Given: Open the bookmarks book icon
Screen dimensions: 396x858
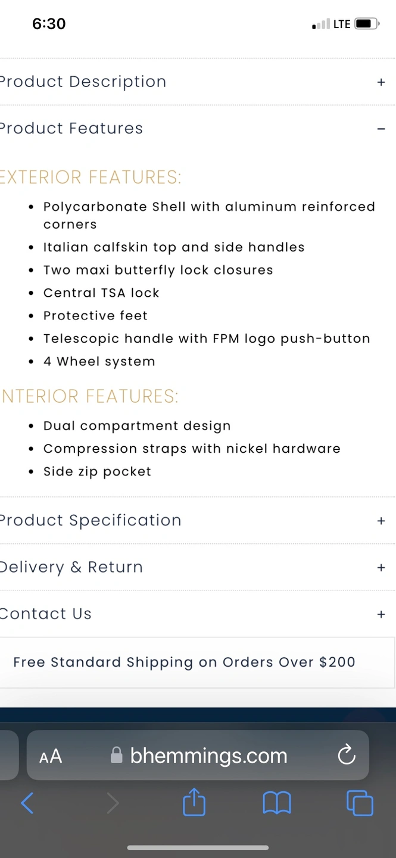Looking at the screenshot, I should 277,803.
